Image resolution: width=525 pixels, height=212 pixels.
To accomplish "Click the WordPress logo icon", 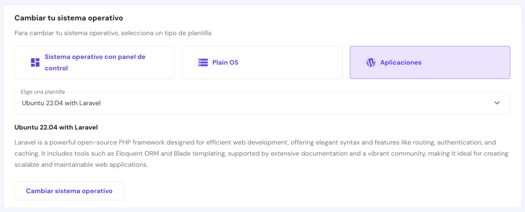I will [371, 62].
